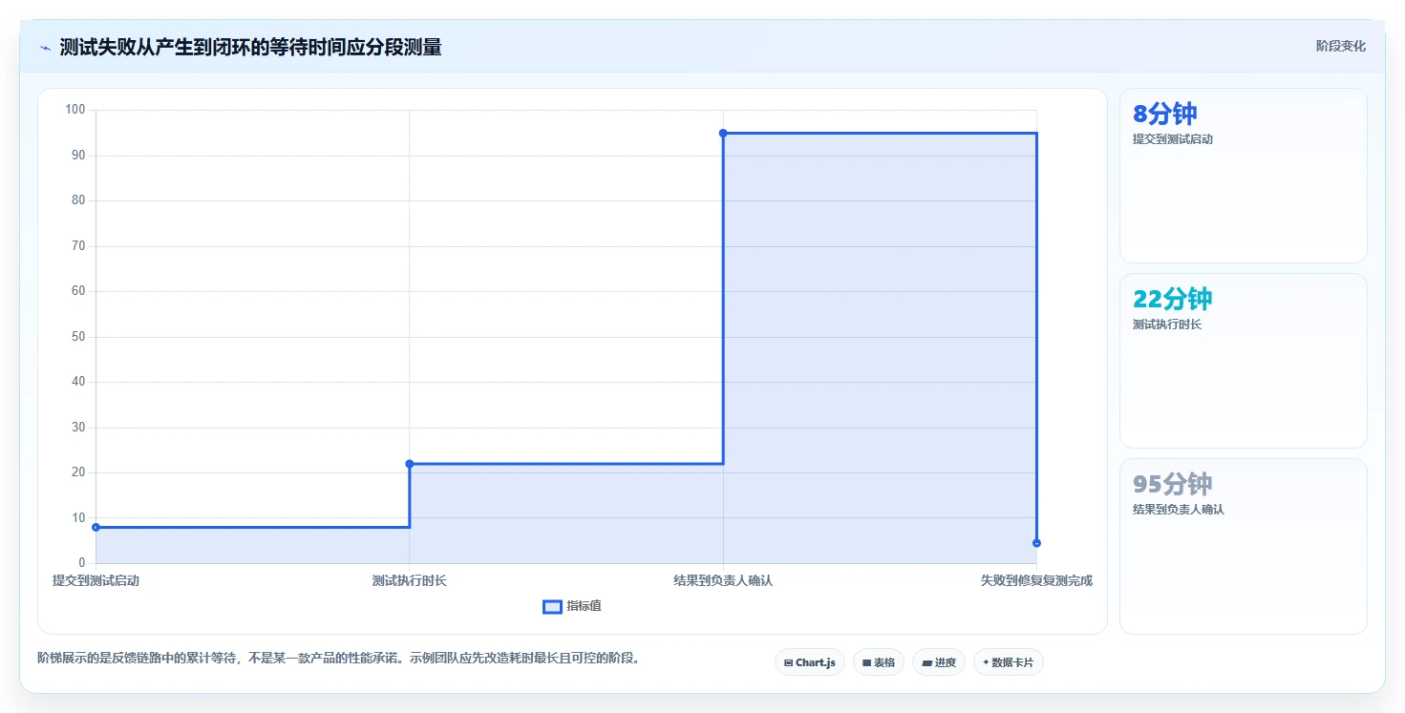1405x713 pixels.
Task: Click the 阶段变化 label in header
Action: coord(1340,46)
